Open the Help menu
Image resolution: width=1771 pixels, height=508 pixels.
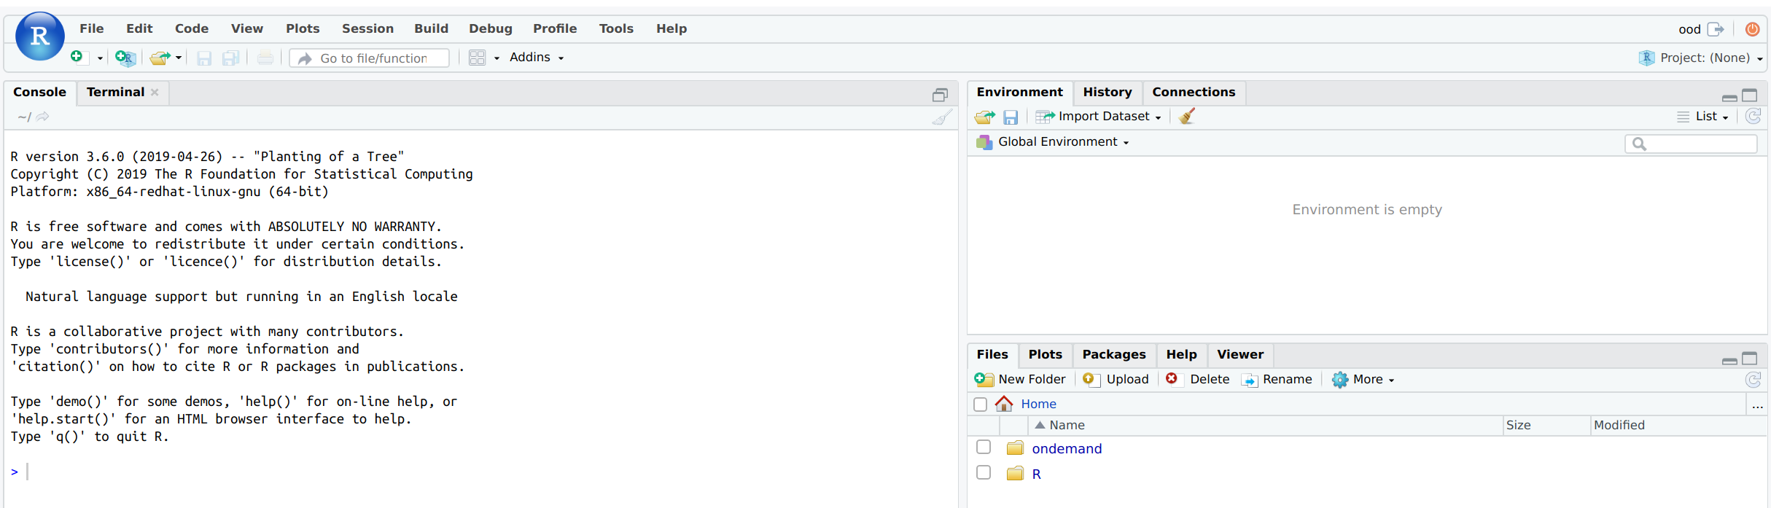[x=672, y=28]
